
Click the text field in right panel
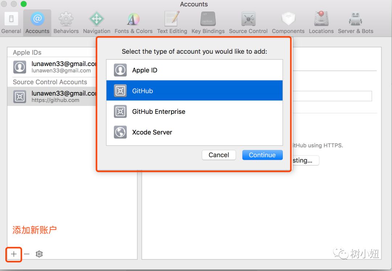(x=332, y=96)
